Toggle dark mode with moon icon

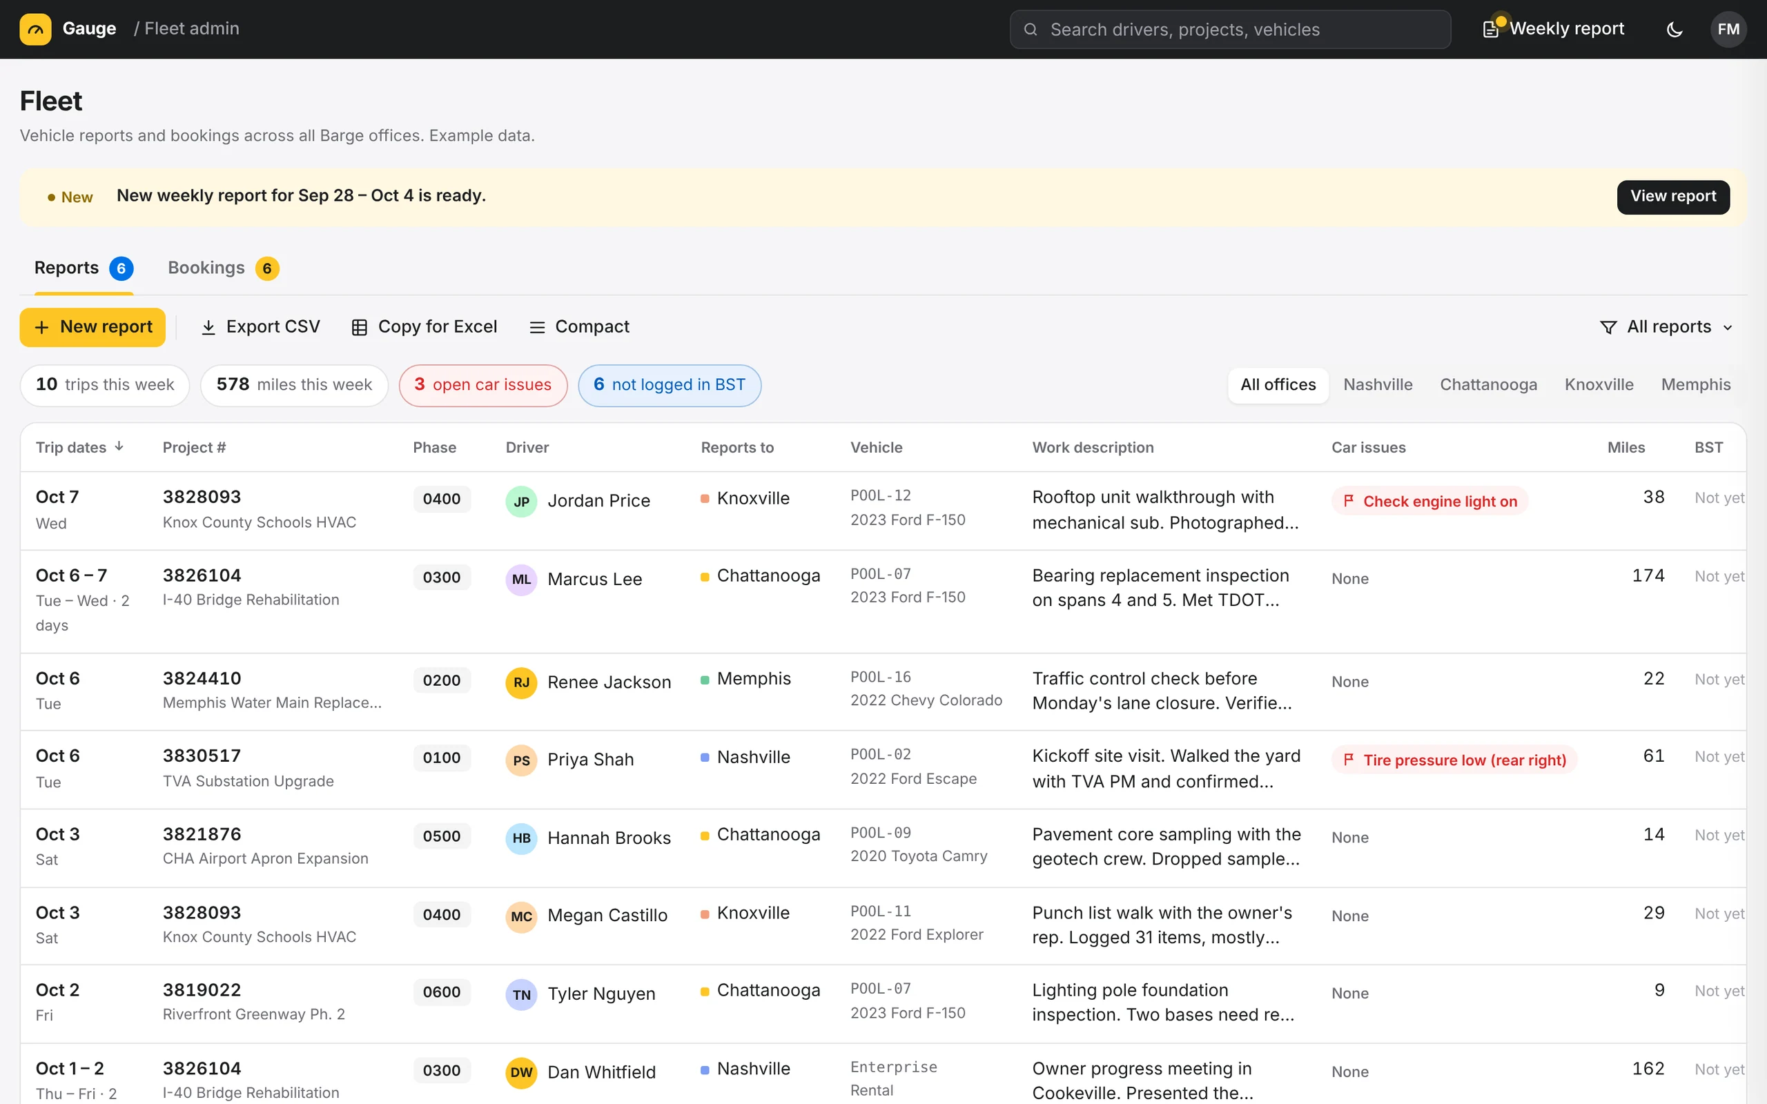(x=1675, y=29)
